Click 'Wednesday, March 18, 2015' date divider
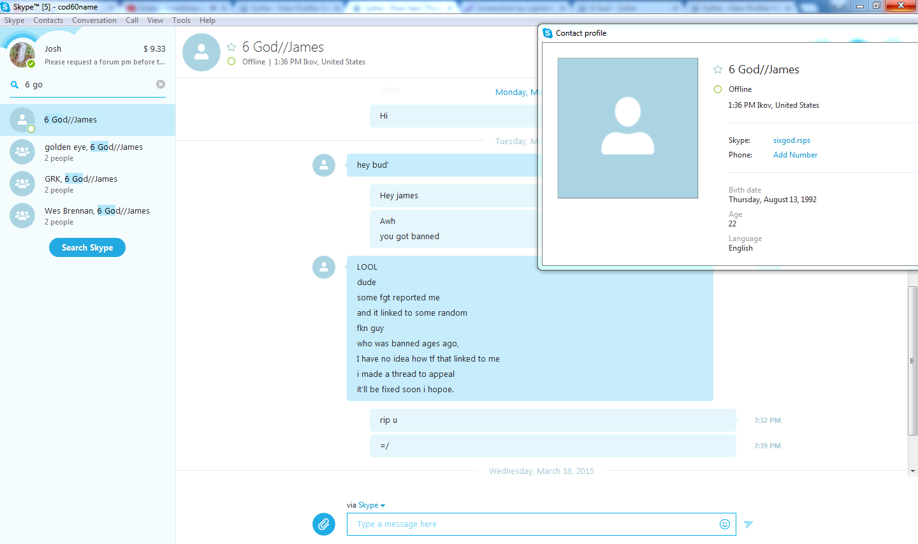The image size is (918, 544). 541,471
